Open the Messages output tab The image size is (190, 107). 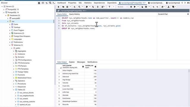(x=81, y=62)
